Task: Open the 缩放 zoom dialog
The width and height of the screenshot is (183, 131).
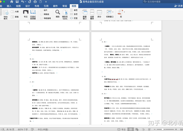Action: coord(58,14)
